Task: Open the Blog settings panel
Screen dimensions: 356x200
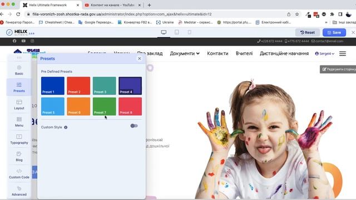Action: tap(19, 156)
